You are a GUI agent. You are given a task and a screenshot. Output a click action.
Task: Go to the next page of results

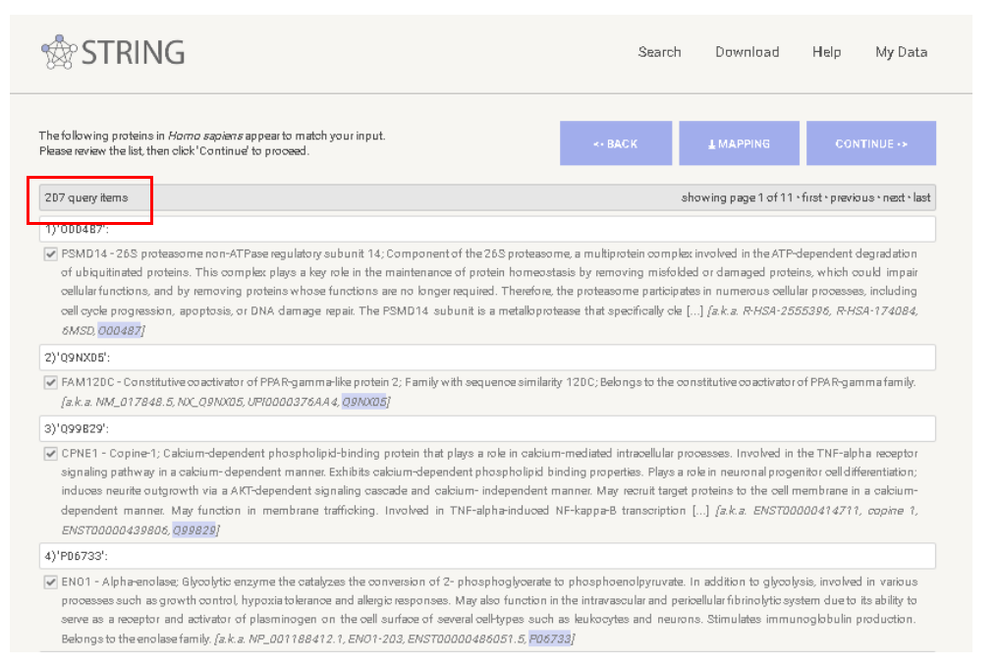894,196
